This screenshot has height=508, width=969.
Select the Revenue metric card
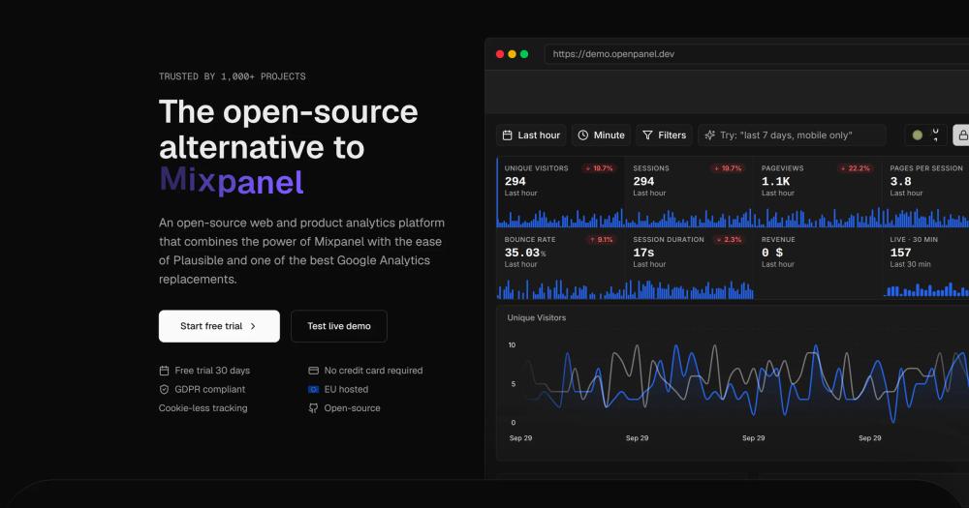pyautogui.click(x=818, y=264)
